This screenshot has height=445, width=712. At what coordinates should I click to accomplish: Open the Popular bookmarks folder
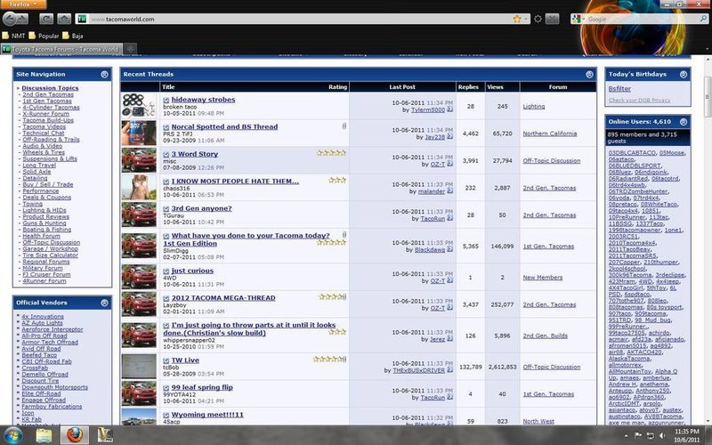(44, 36)
